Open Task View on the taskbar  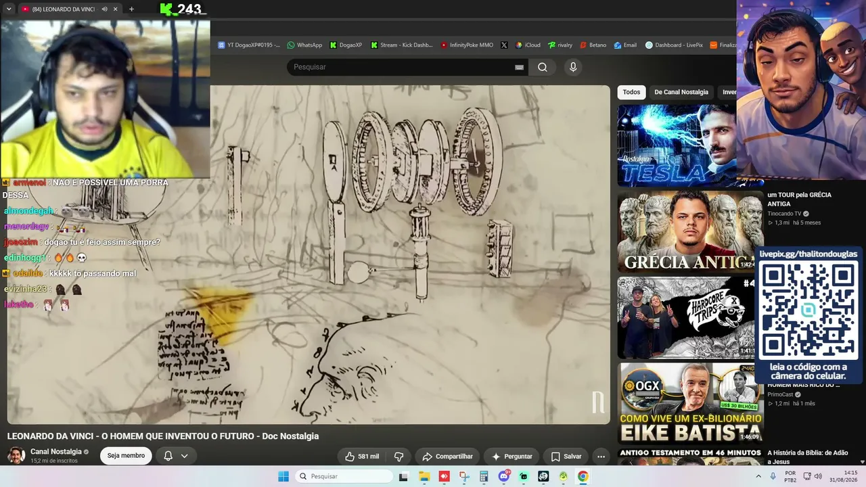tap(404, 476)
